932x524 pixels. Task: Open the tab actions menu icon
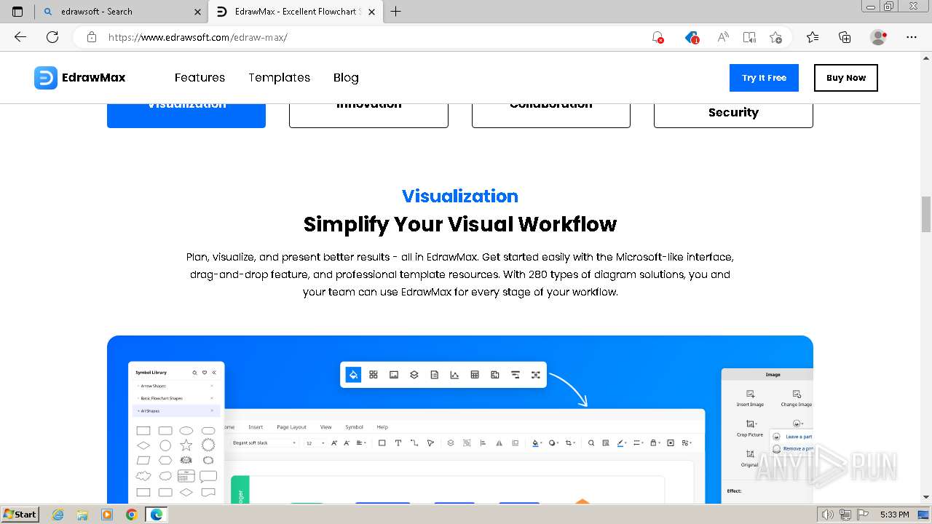17,12
